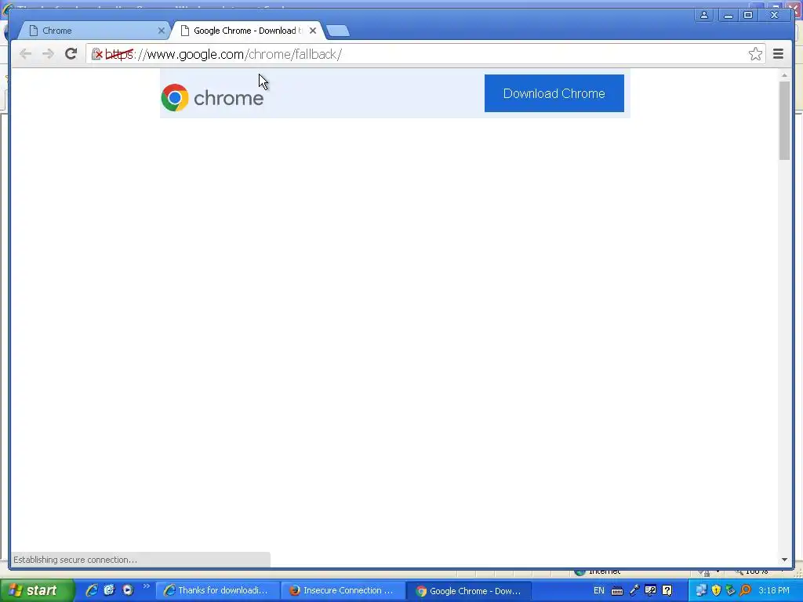803x602 pixels.
Task: Click the 3:18 PM taskbar clock
Action: click(x=774, y=590)
